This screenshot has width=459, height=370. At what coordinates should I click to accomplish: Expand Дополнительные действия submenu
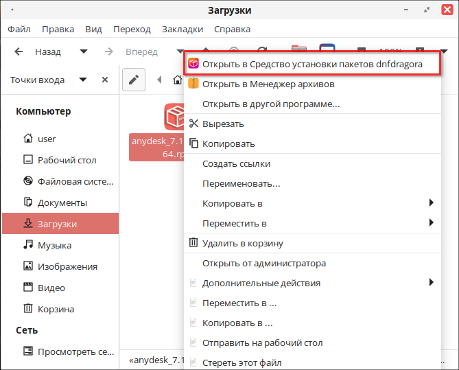[x=431, y=282]
